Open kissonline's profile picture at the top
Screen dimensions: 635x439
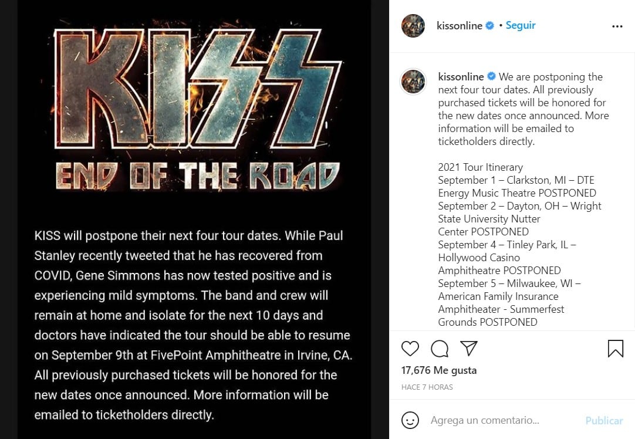[413, 26]
